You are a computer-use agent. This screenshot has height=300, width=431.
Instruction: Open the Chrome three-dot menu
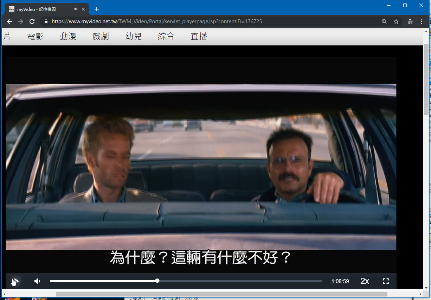pos(422,21)
